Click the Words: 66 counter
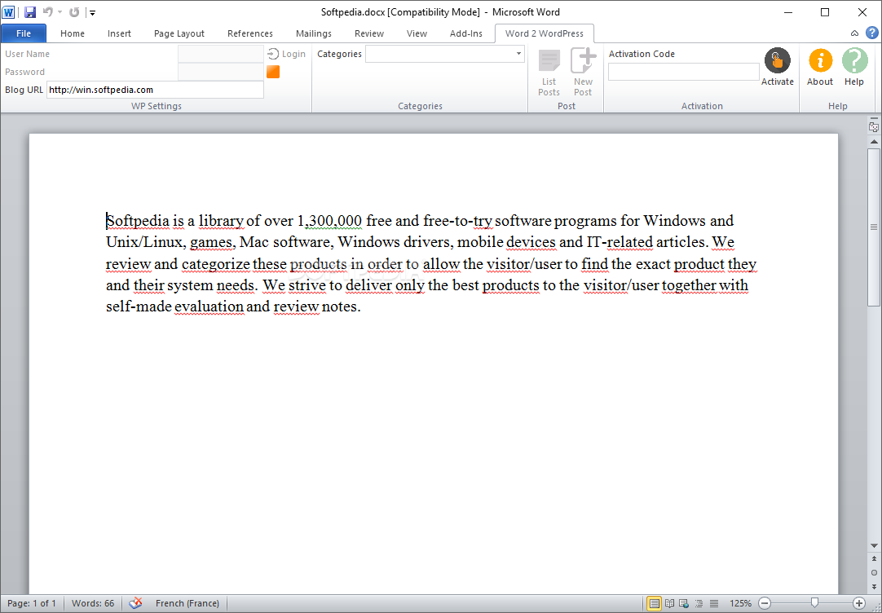This screenshot has height=613, width=882. point(93,603)
